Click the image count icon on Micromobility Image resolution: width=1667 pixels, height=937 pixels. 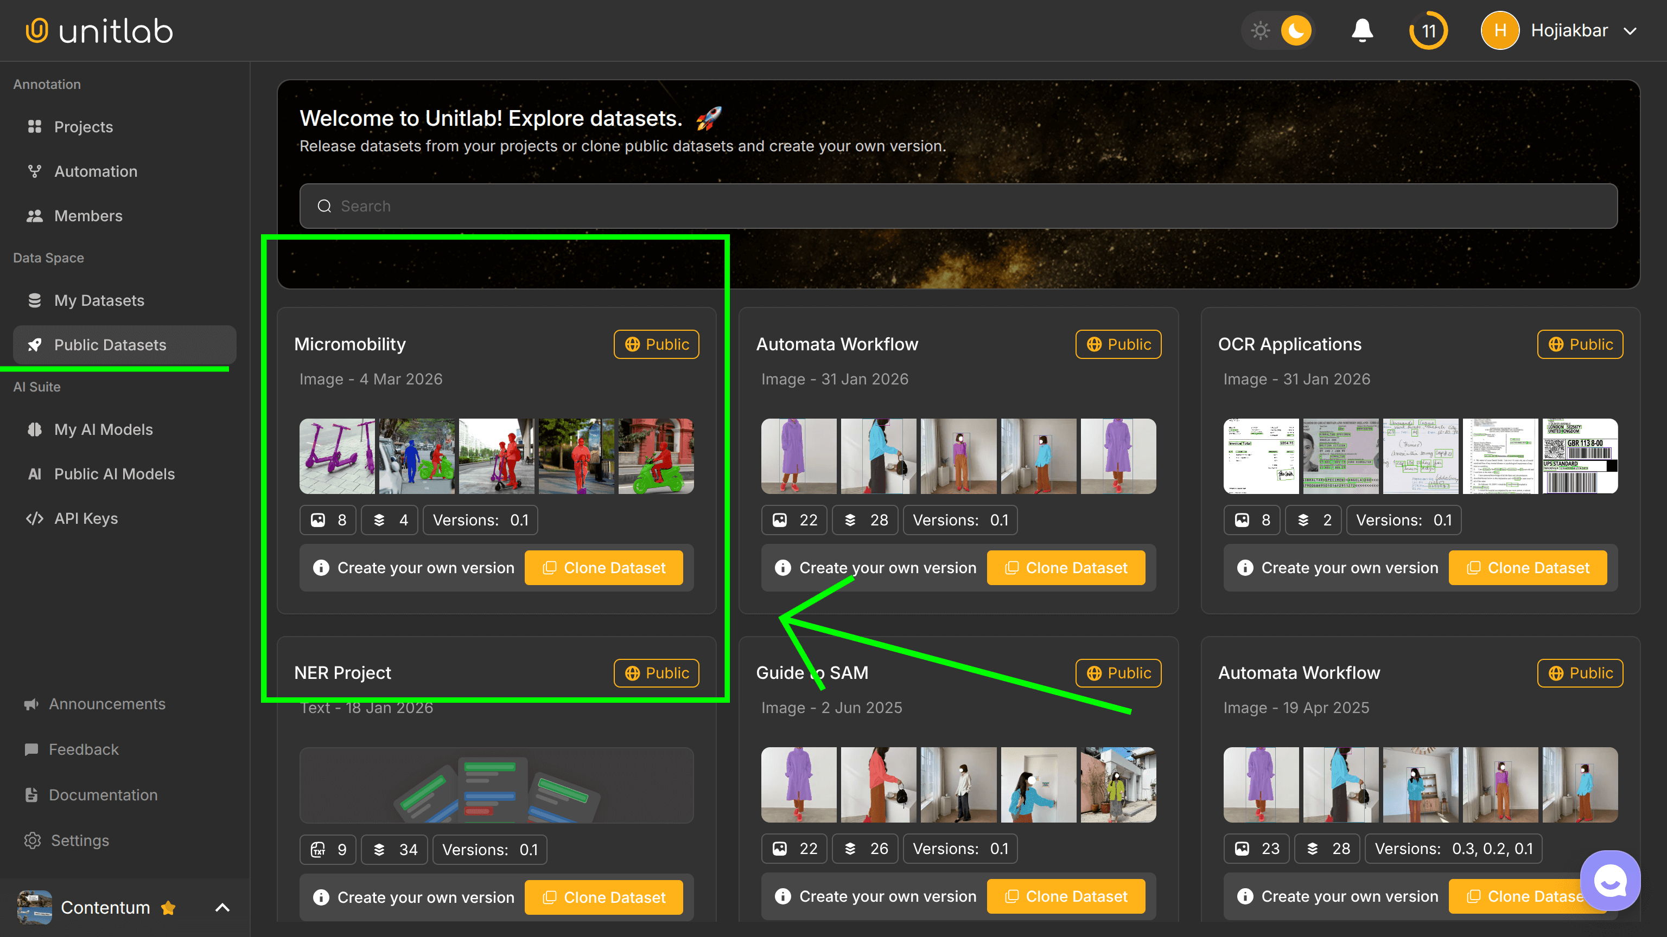[319, 520]
